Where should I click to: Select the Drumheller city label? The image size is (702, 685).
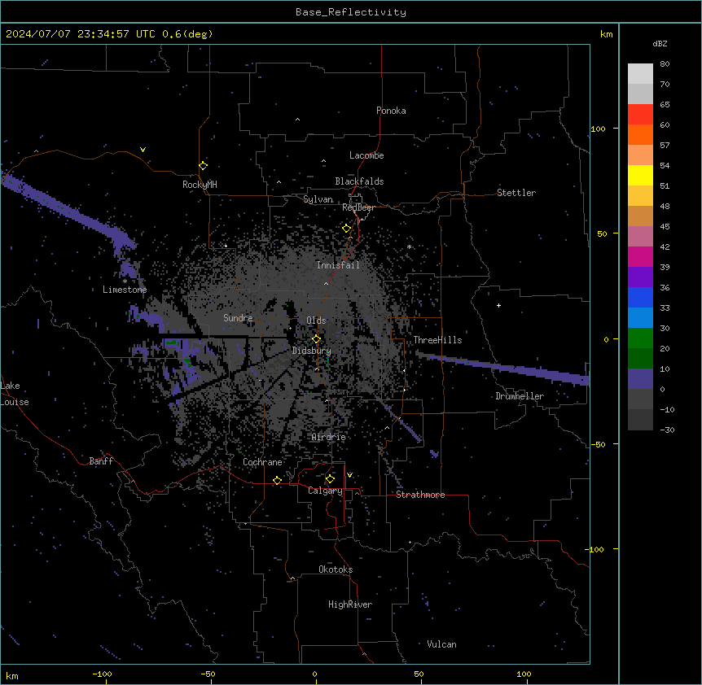point(520,396)
